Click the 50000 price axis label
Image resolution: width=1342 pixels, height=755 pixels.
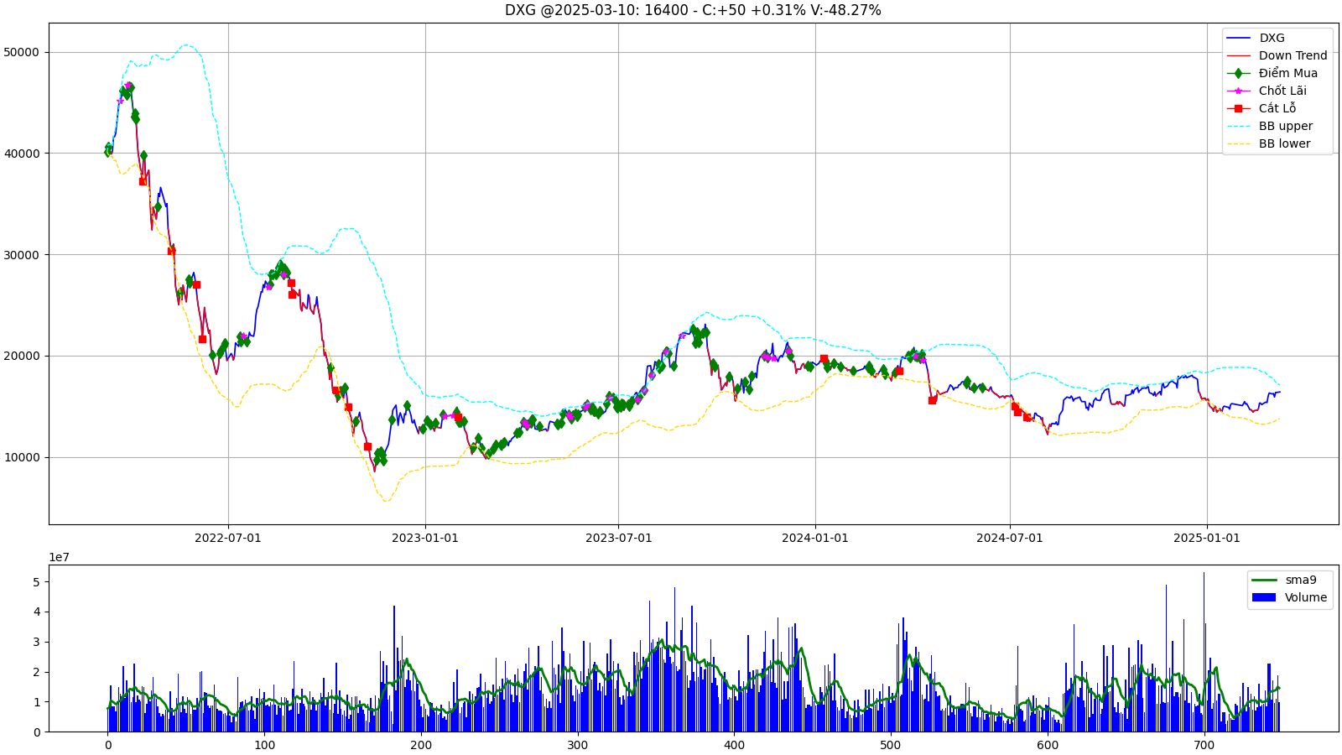pos(22,52)
